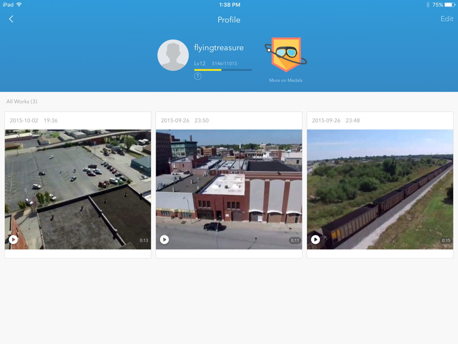The height and width of the screenshot is (344, 458).
Task: Play the 2015-09-26 23:50 video
Action: (165, 240)
